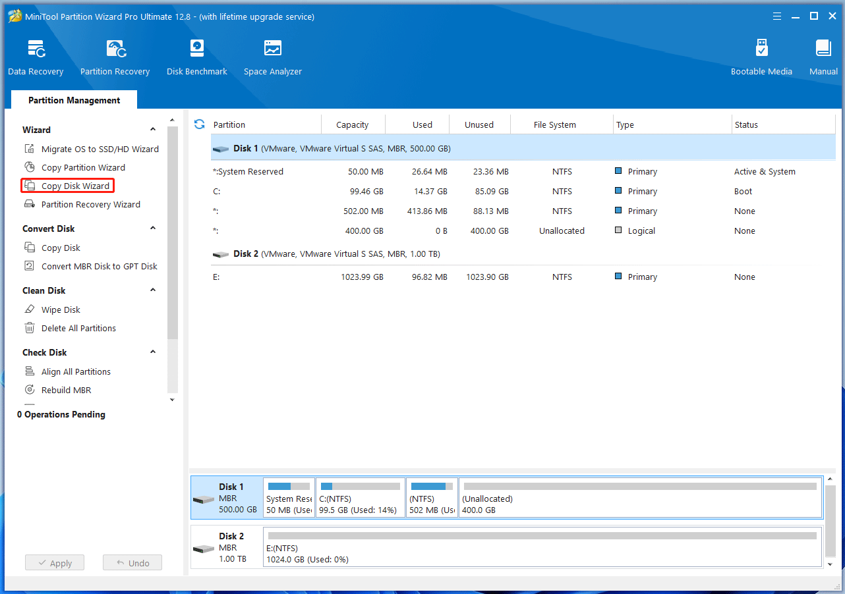Click the System Reserved block in disk map
This screenshot has height=594, width=845.
[289, 497]
